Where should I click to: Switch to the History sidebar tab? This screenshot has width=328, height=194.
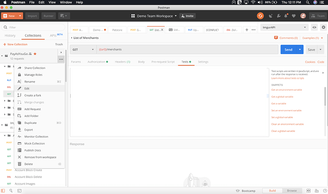pyautogui.click(x=10, y=36)
